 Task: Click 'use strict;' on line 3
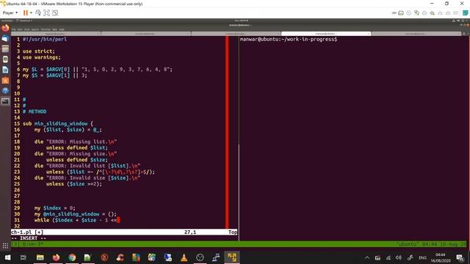click(x=39, y=51)
